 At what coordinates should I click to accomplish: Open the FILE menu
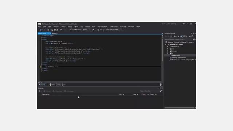click(x=39, y=27)
